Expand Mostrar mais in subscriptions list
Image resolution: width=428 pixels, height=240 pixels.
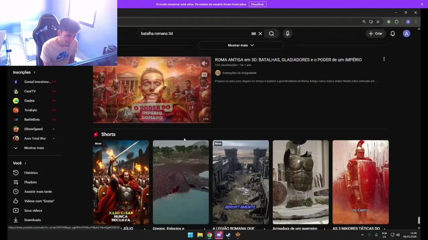tap(34, 148)
